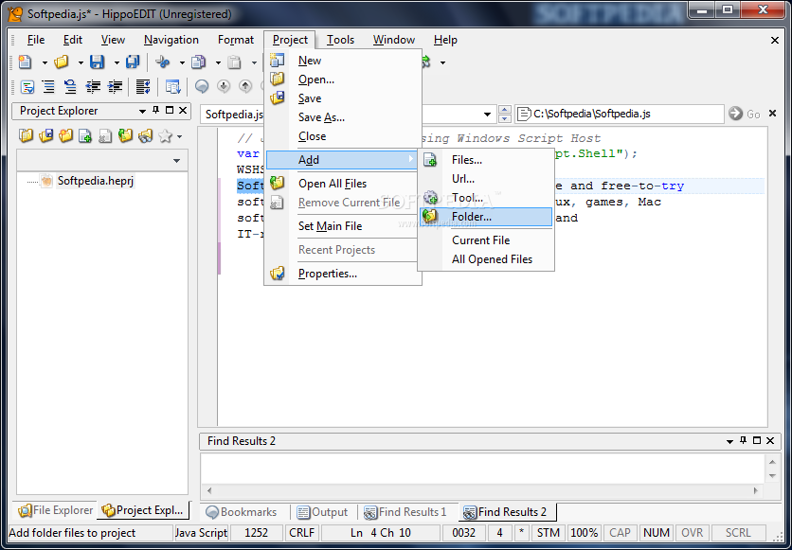Open dropdown arrow next to Open folder icon
Viewport: 792px width, 550px height.
tap(81, 63)
